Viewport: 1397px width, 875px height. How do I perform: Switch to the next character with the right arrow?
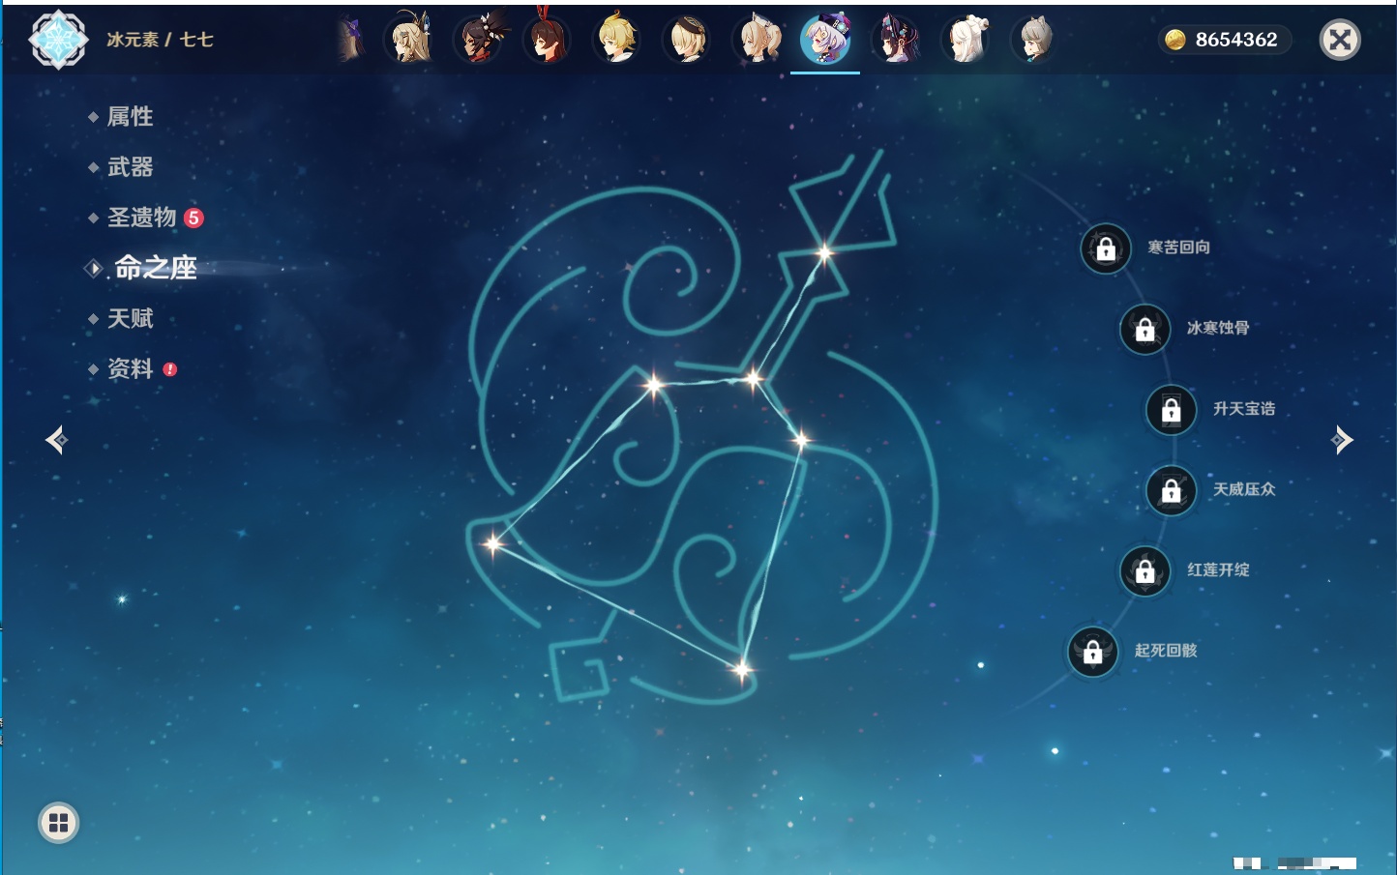[1341, 440]
